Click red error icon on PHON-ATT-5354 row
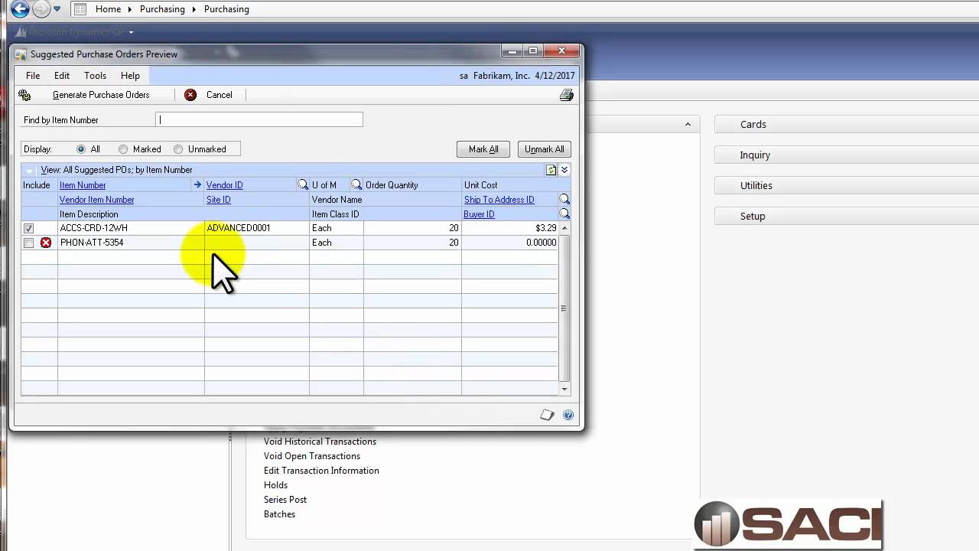 [46, 243]
